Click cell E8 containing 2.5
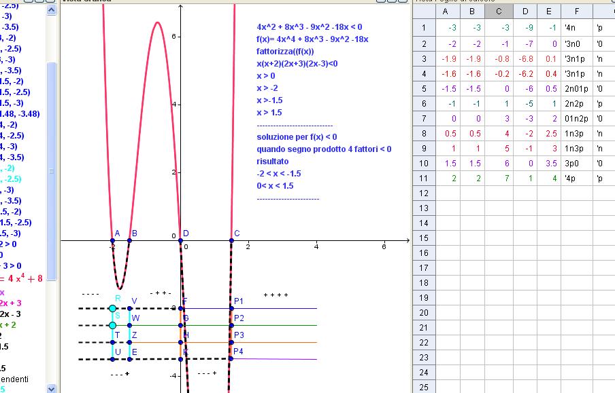The width and height of the screenshot is (615, 393). (549, 134)
